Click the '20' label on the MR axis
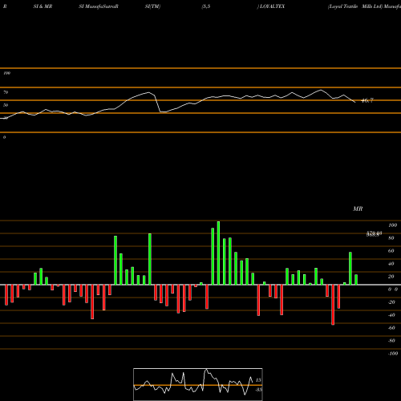 pos(391,277)
